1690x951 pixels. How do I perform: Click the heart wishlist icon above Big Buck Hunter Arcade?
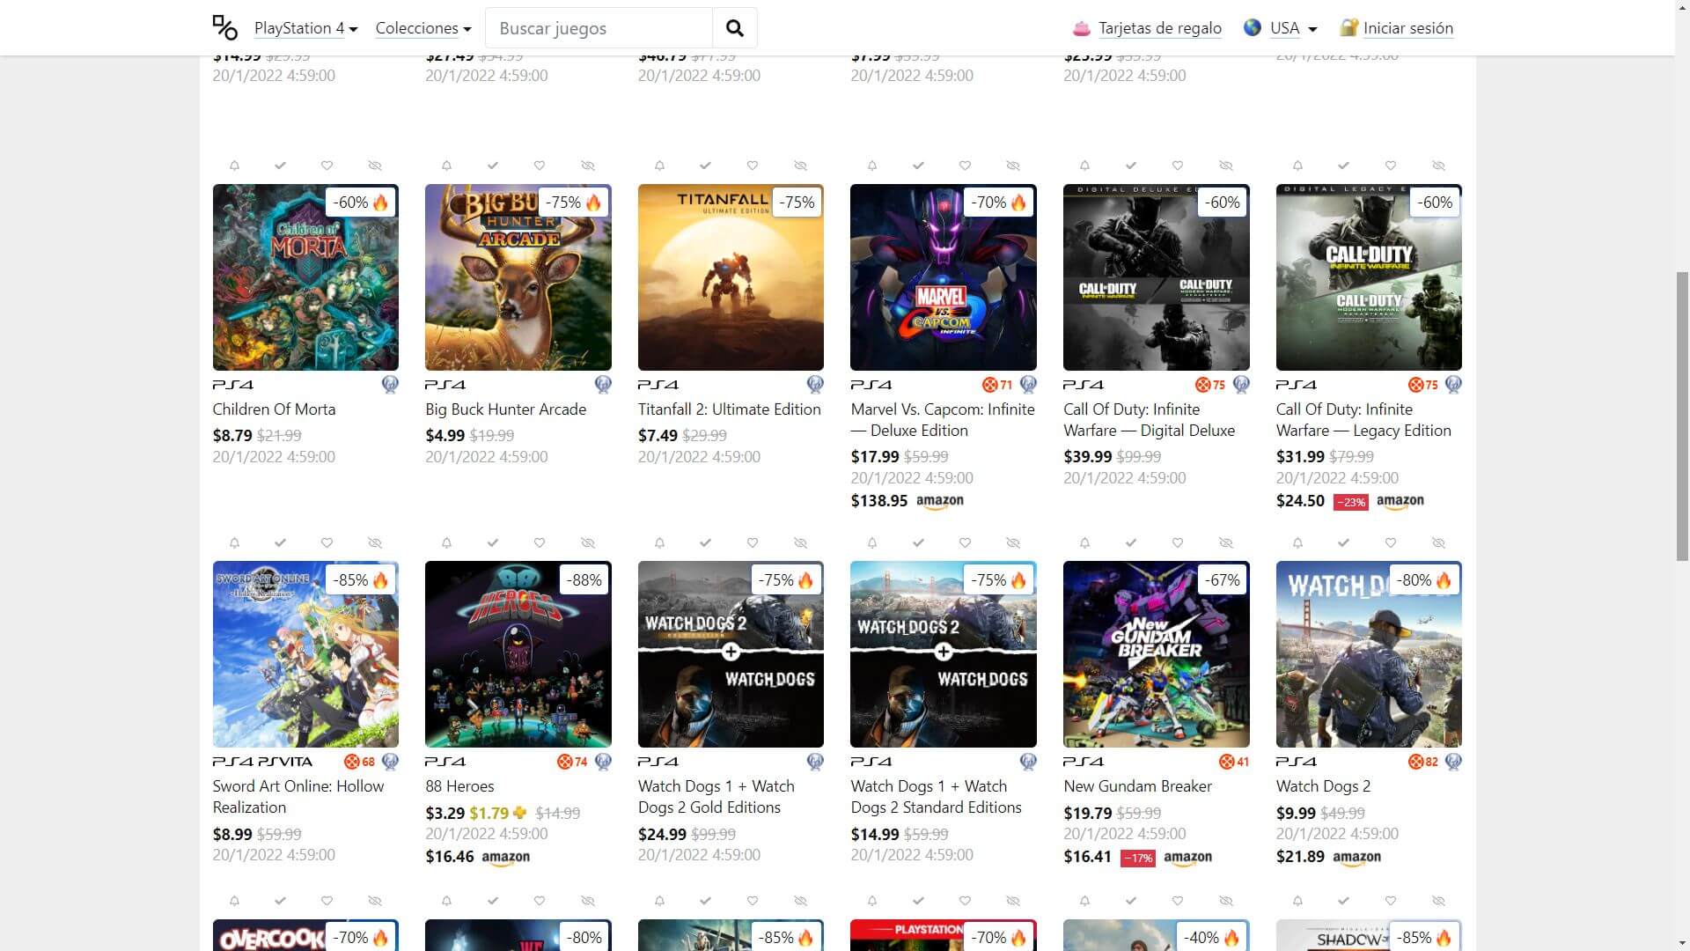pyautogui.click(x=540, y=166)
